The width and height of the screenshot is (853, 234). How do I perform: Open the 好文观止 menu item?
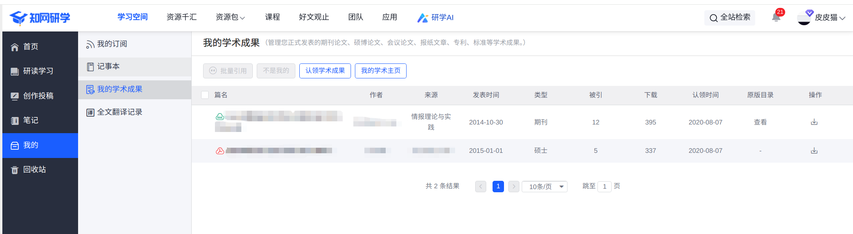point(314,17)
